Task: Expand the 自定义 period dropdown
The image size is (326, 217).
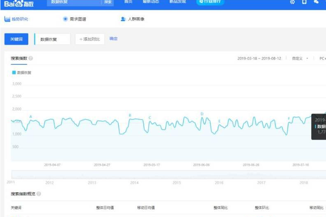Action: (x=300, y=59)
